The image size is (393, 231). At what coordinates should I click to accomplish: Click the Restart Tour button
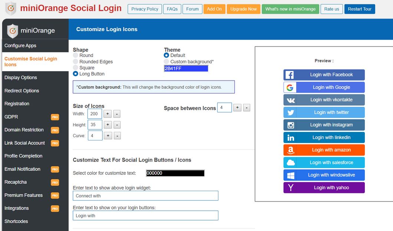[360, 9]
